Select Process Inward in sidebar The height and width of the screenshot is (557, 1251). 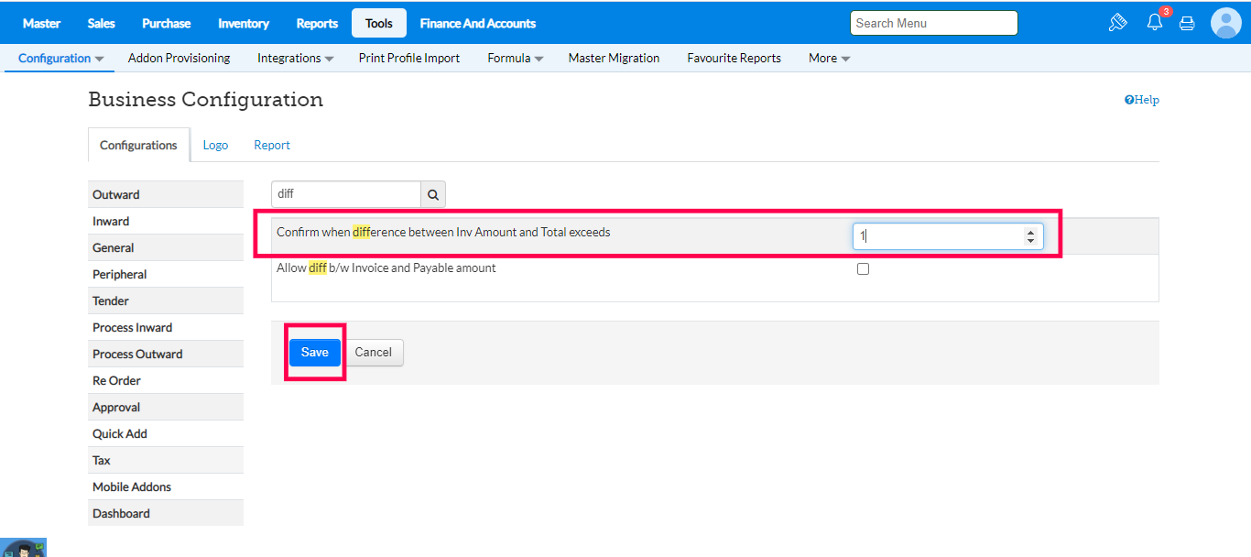[132, 327]
